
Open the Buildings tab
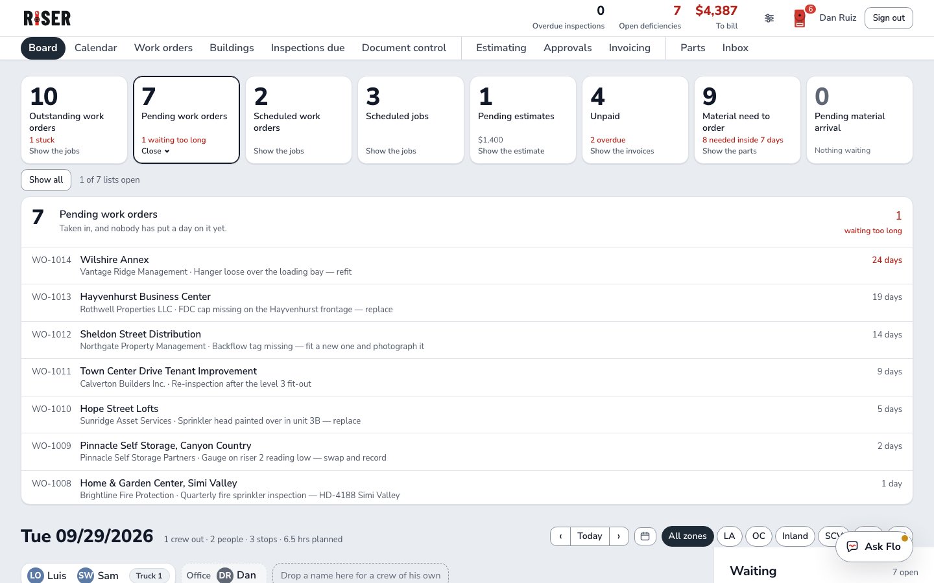[232, 48]
